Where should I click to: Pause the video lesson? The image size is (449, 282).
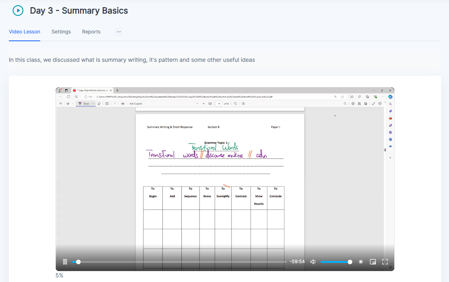point(65,262)
